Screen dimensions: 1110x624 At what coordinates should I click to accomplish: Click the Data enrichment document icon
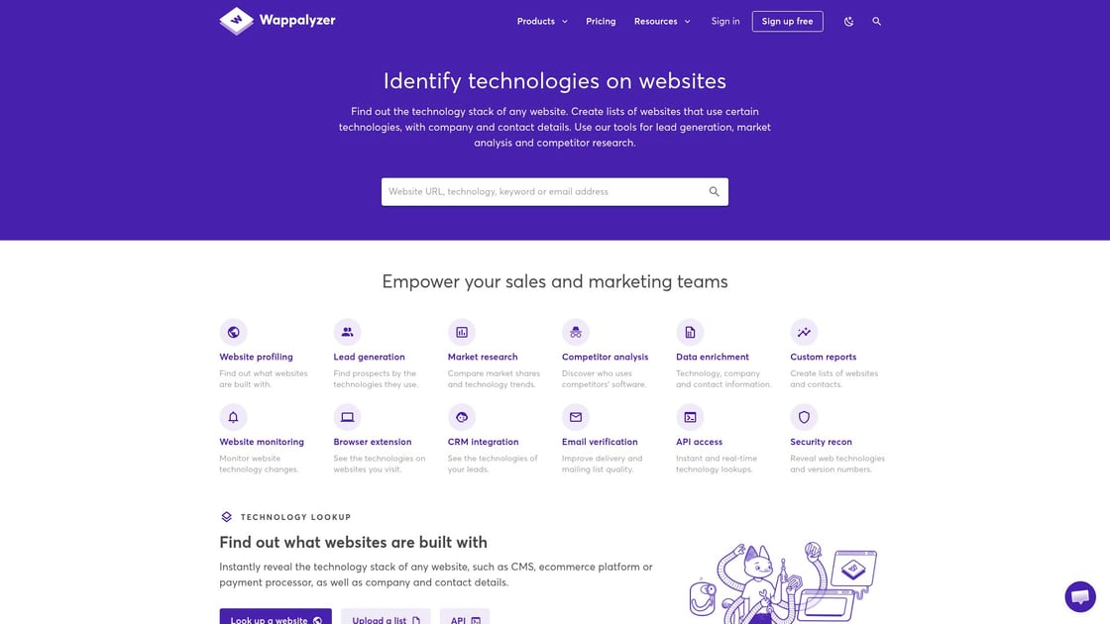click(690, 332)
